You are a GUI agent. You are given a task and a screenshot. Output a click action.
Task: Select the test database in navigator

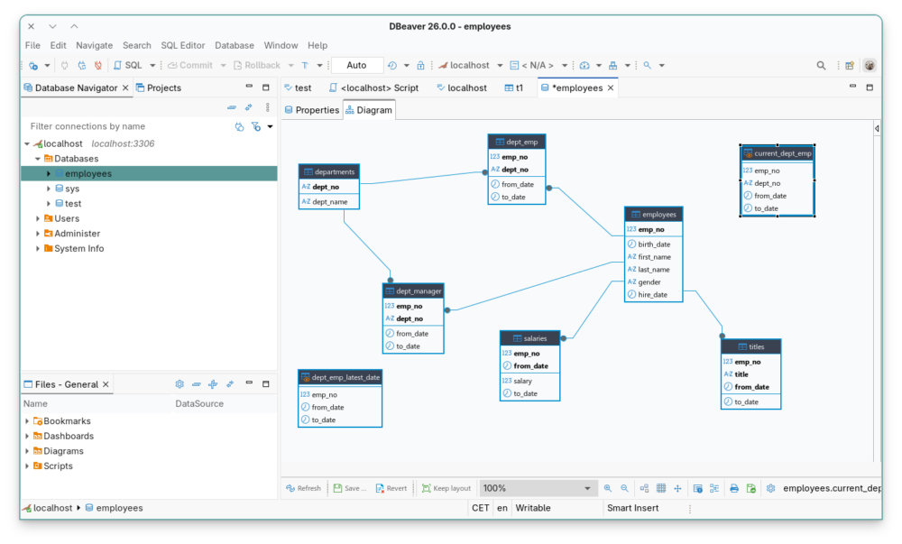click(x=72, y=204)
